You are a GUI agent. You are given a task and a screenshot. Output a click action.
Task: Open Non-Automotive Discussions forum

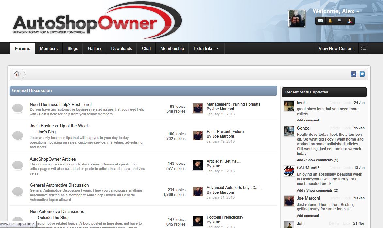point(57,211)
